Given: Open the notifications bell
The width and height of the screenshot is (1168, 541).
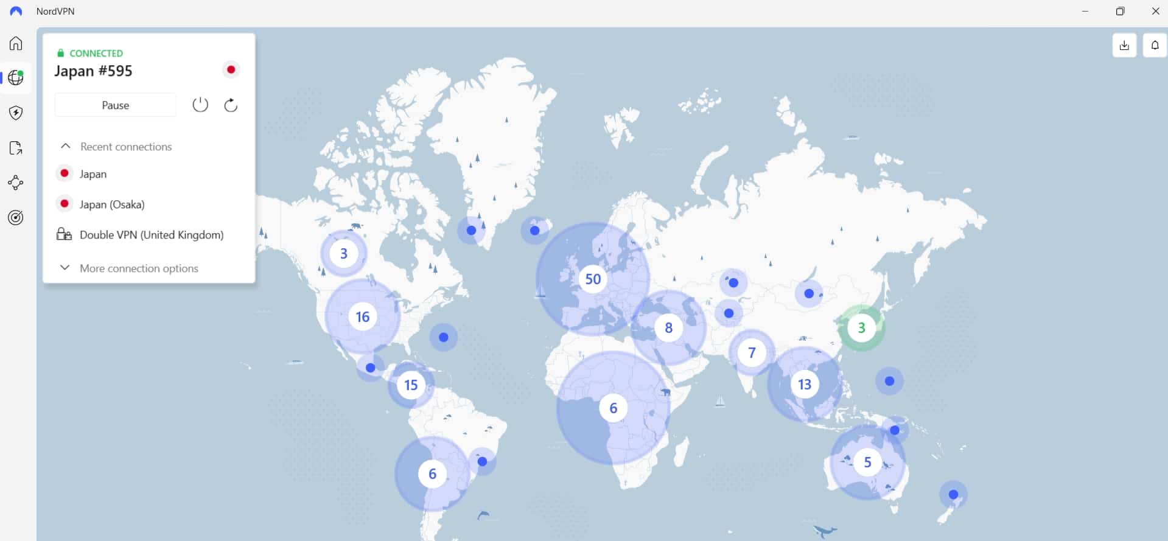Looking at the screenshot, I should coord(1155,45).
